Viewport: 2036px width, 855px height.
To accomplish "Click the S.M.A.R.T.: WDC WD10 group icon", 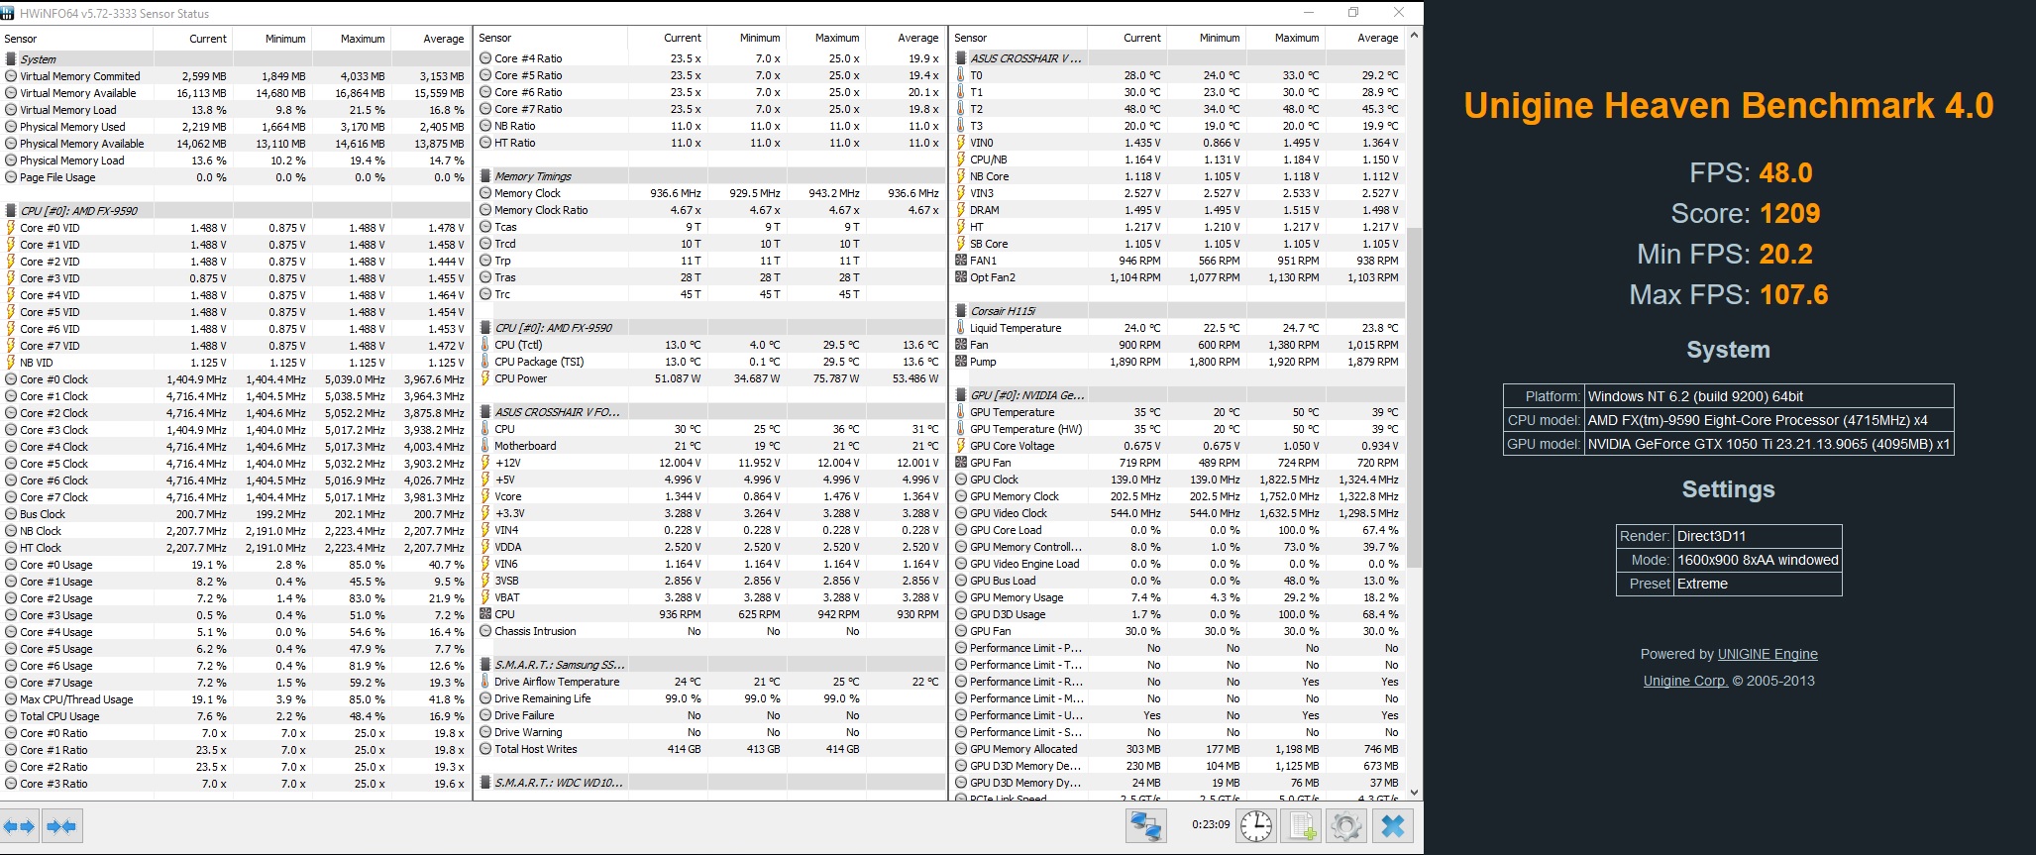I will tap(485, 783).
